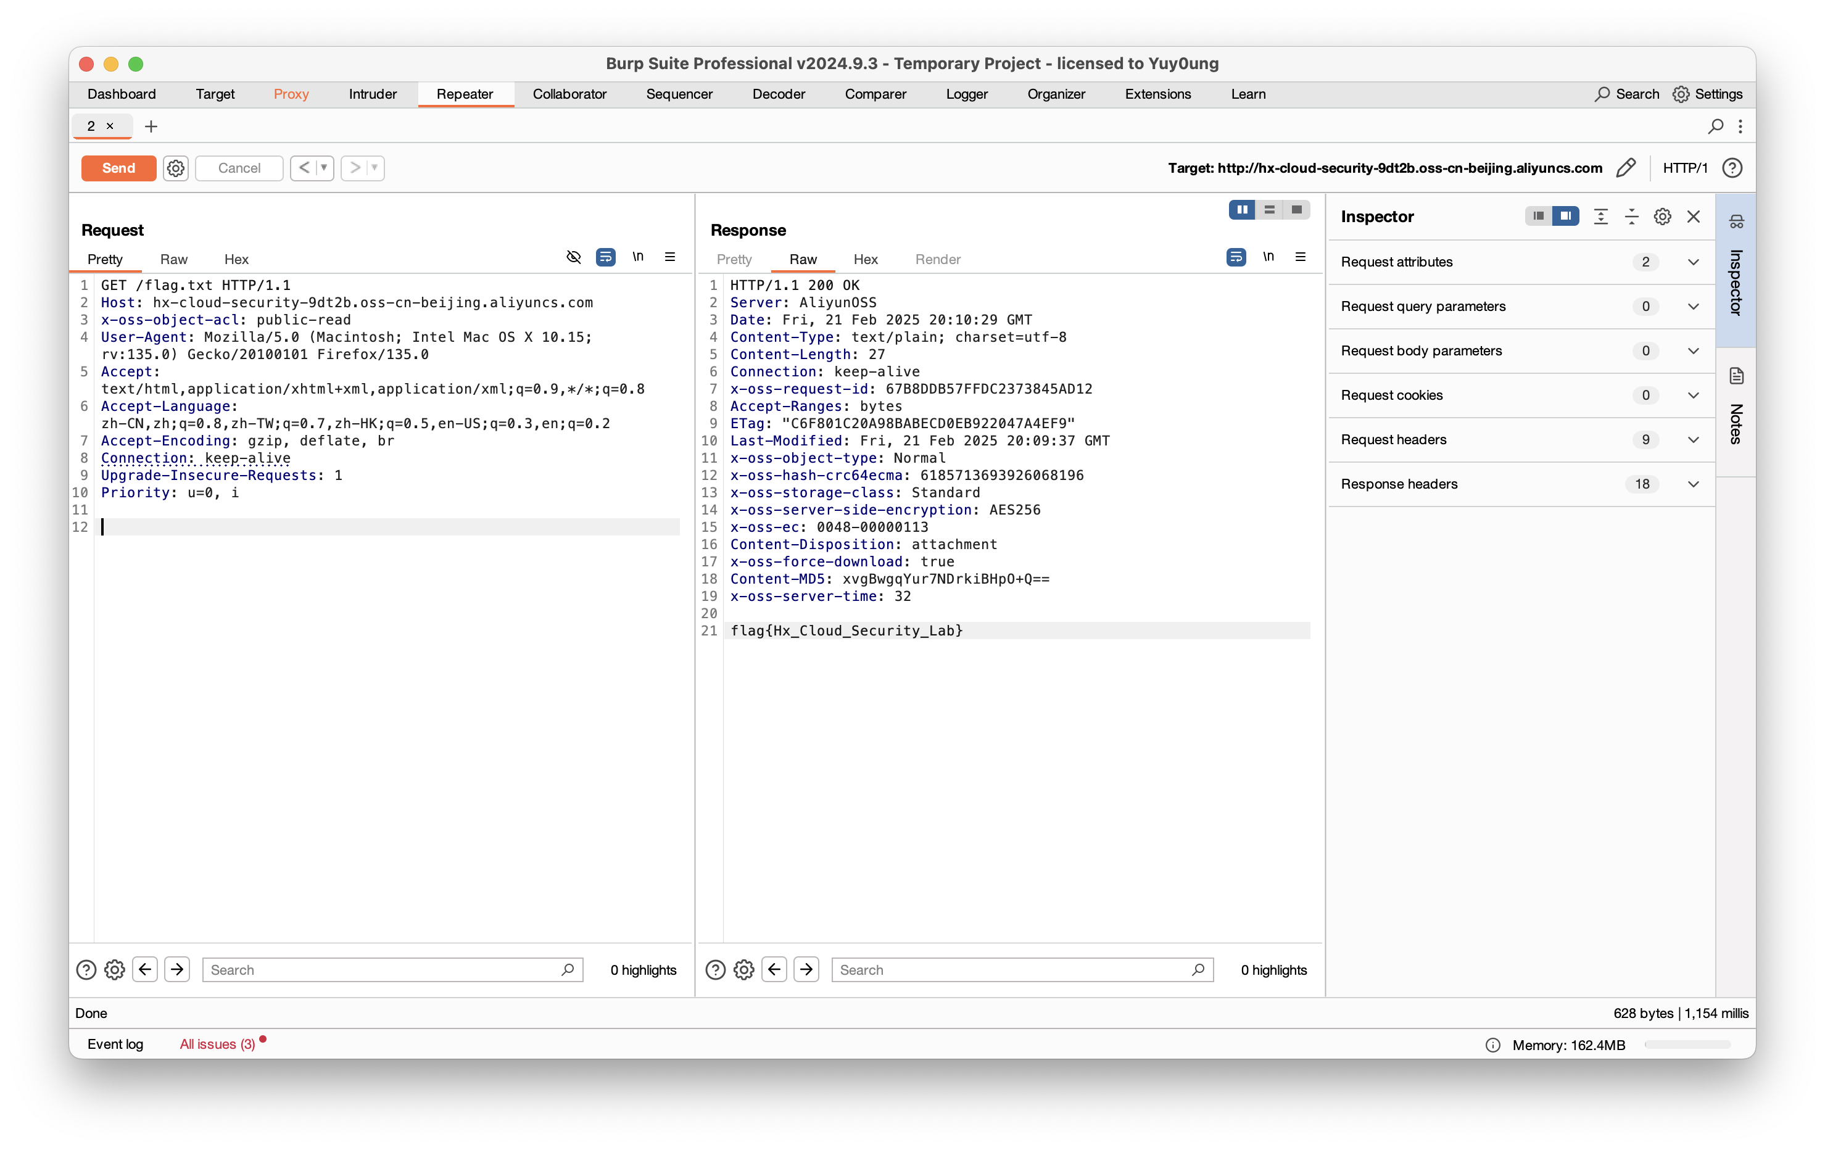1825x1150 pixels.
Task: Collapse all Inspector sections icon
Action: click(x=1631, y=217)
